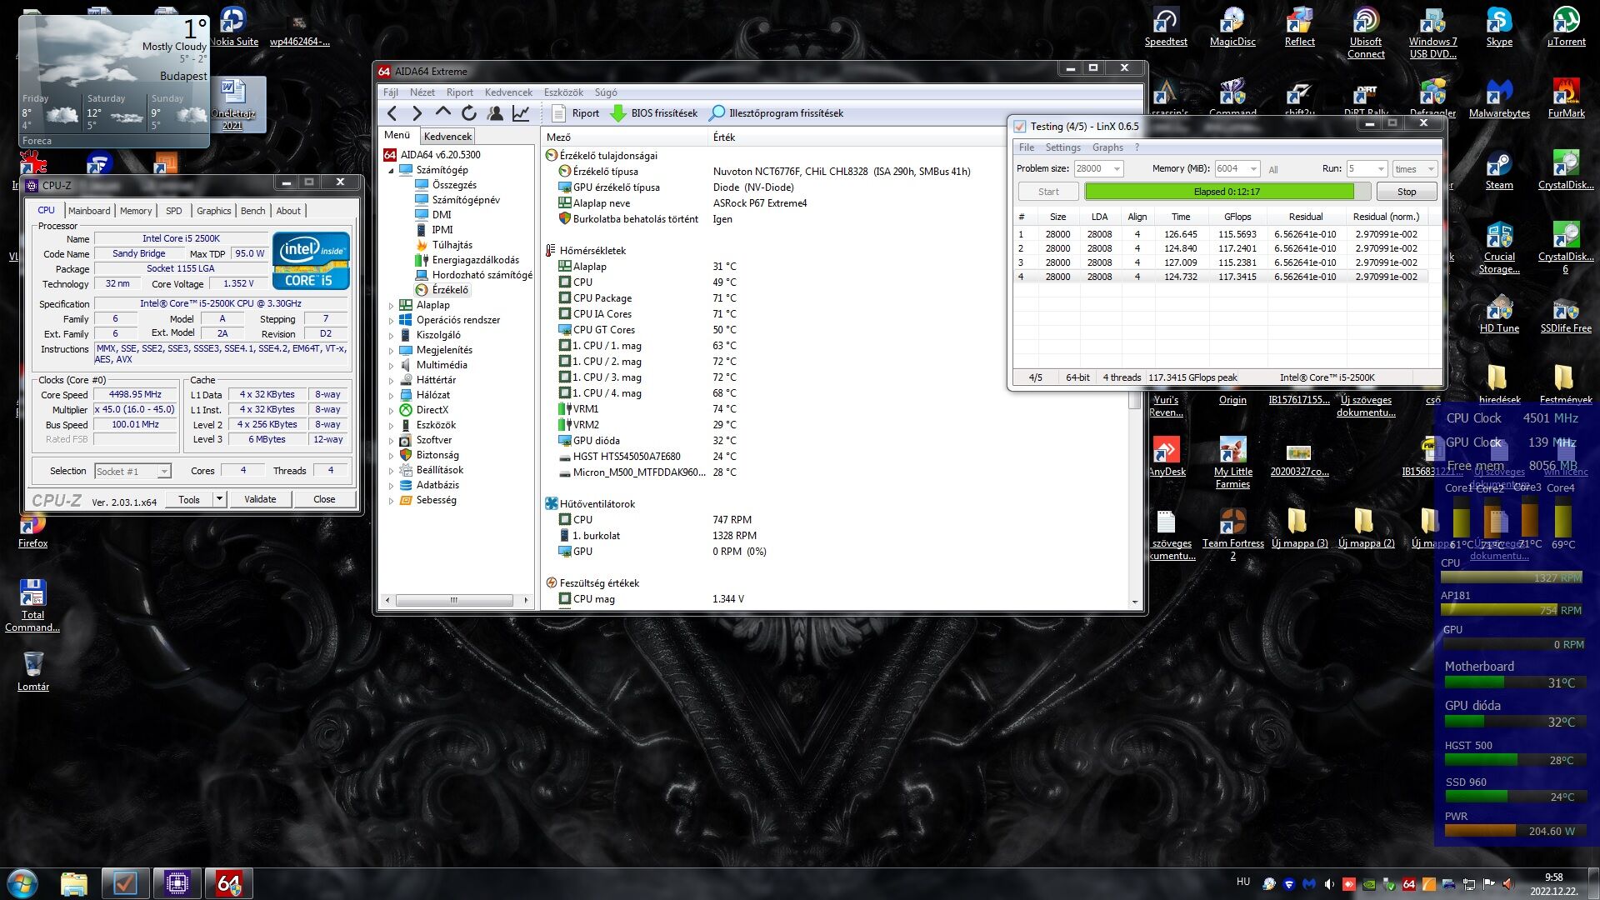Click the AIDA64 Back navigation arrow

coord(392,113)
